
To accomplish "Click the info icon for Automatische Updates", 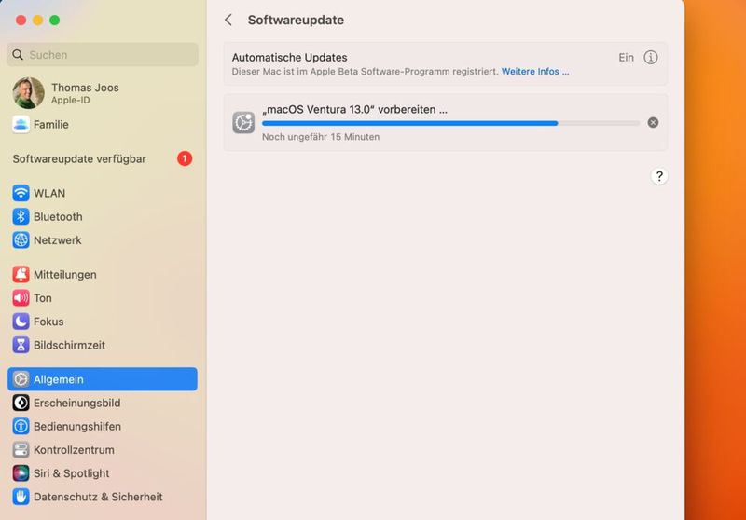I will (x=651, y=58).
